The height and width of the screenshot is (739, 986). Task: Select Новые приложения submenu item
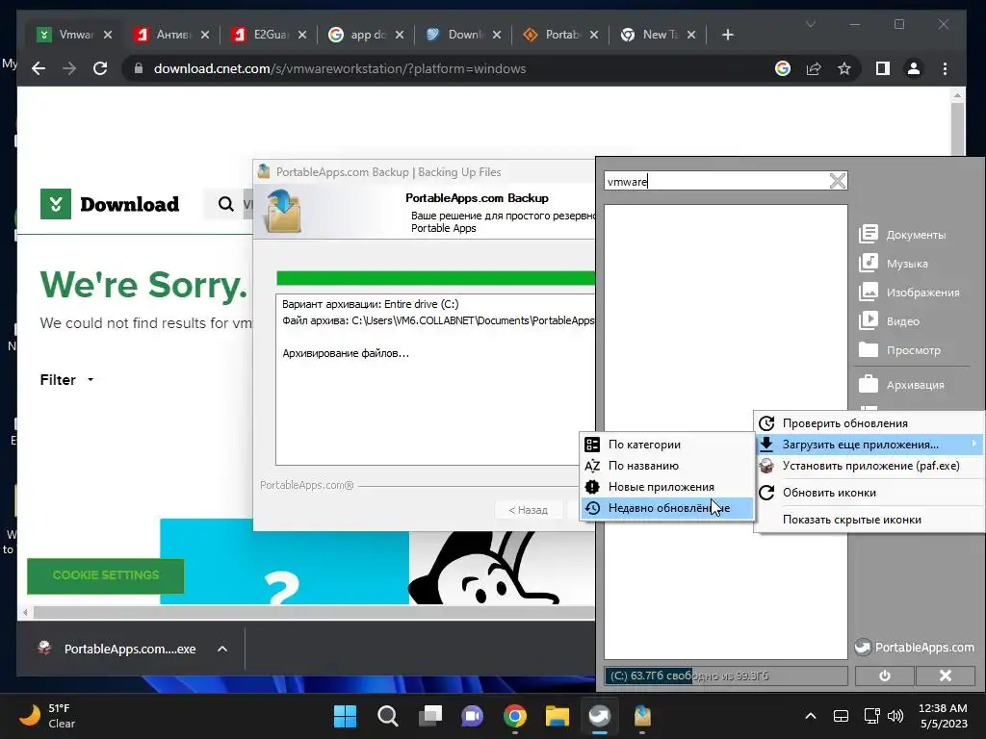(666, 487)
